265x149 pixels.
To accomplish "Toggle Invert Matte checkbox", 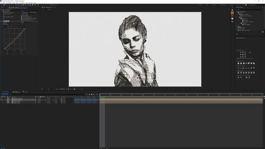I will 22,15.
